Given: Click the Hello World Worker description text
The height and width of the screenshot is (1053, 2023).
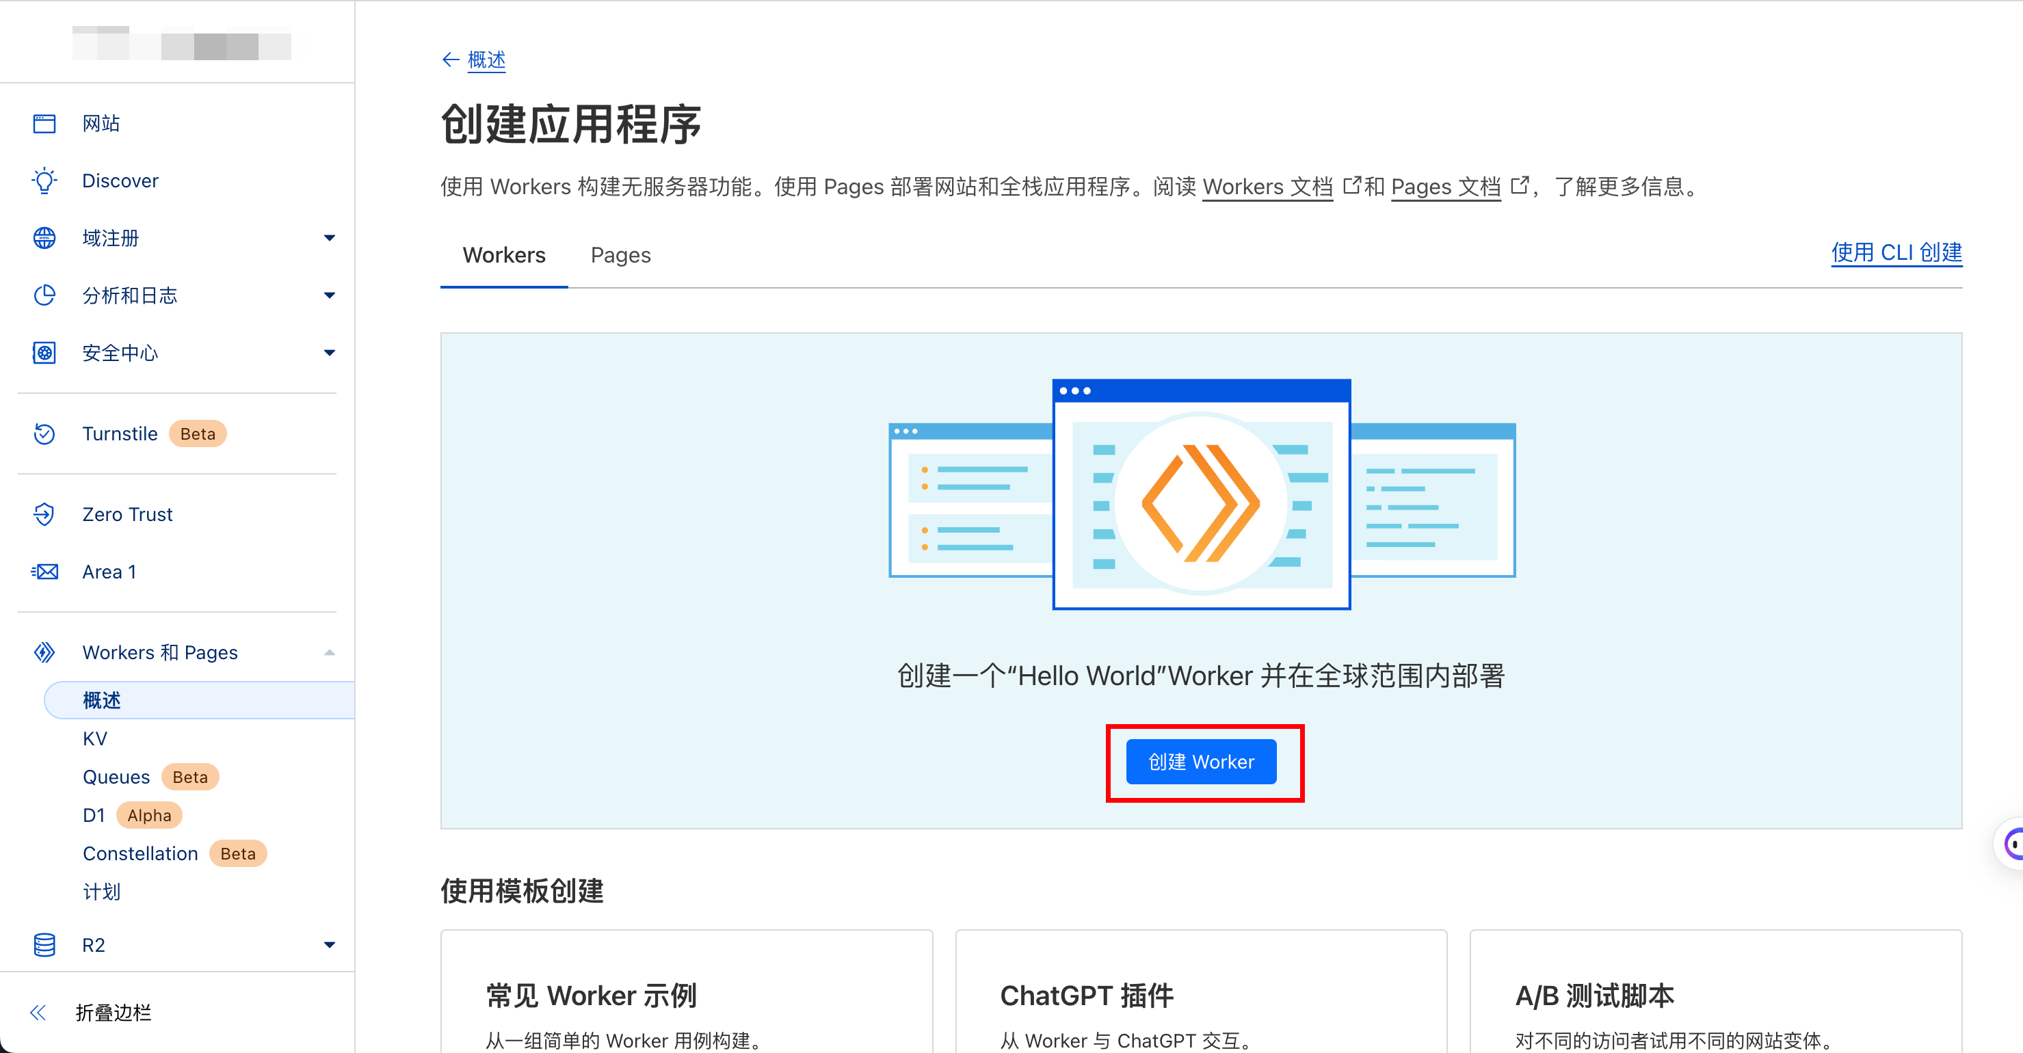Looking at the screenshot, I should tap(1201, 676).
